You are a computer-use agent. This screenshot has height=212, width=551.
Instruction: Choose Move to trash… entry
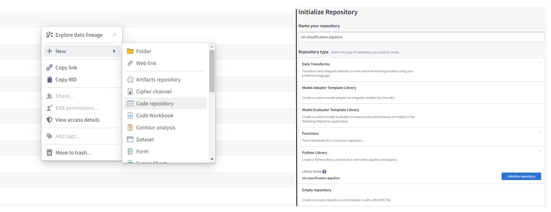[82, 153]
